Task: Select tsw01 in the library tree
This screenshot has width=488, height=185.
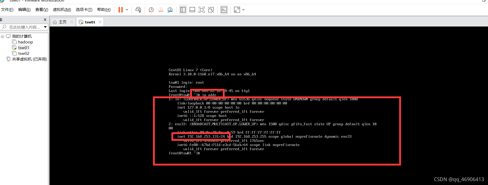Action: coord(24,48)
